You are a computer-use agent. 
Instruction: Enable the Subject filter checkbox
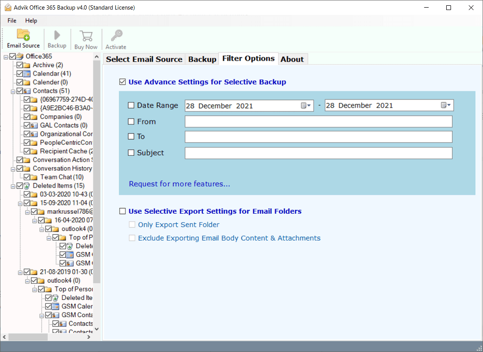(131, 153)
